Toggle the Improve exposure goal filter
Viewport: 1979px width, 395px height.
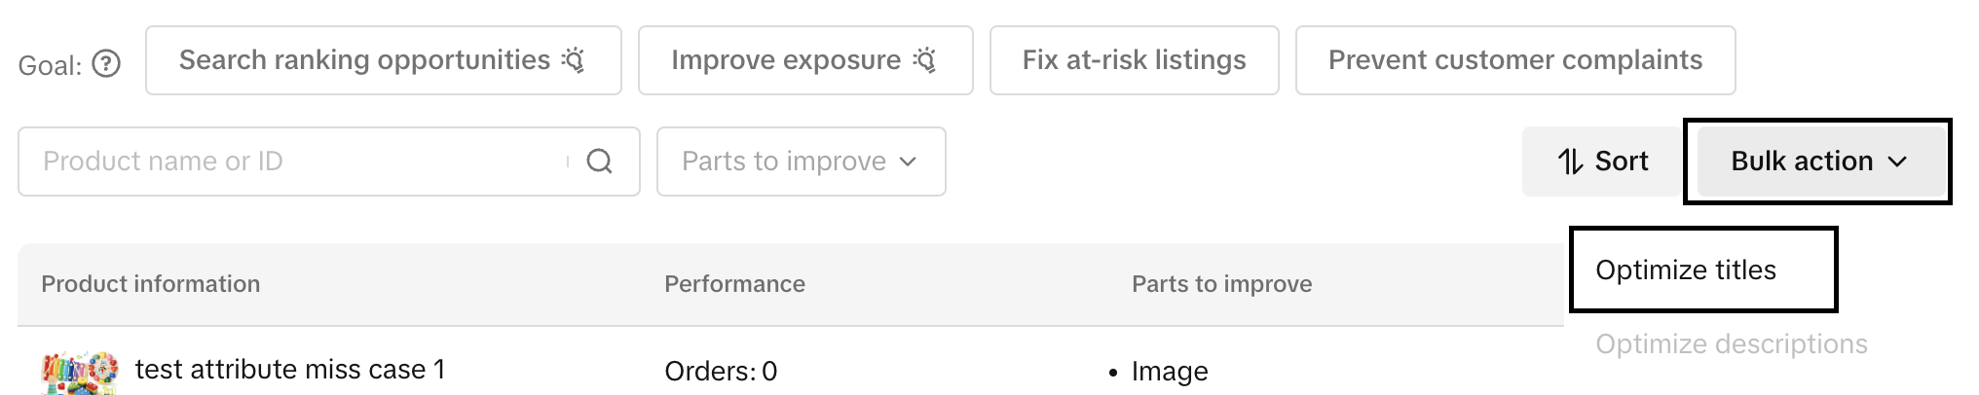click(x=804, y=60)
